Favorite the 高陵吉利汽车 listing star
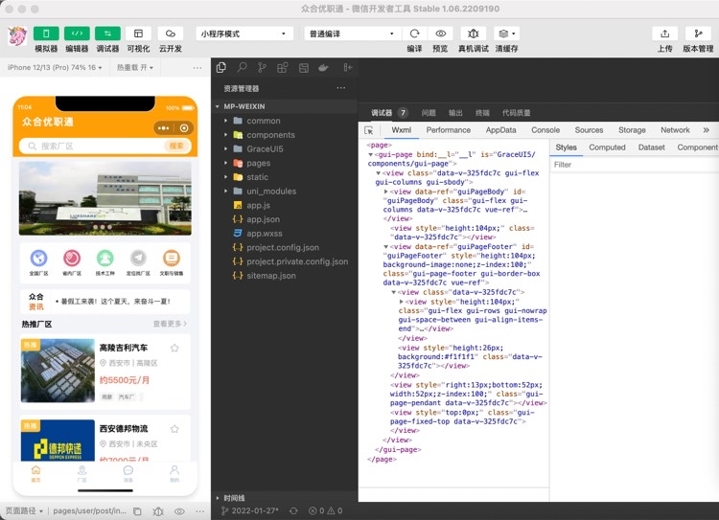Screen dimensions: 719x520 (x=174, y=349)
